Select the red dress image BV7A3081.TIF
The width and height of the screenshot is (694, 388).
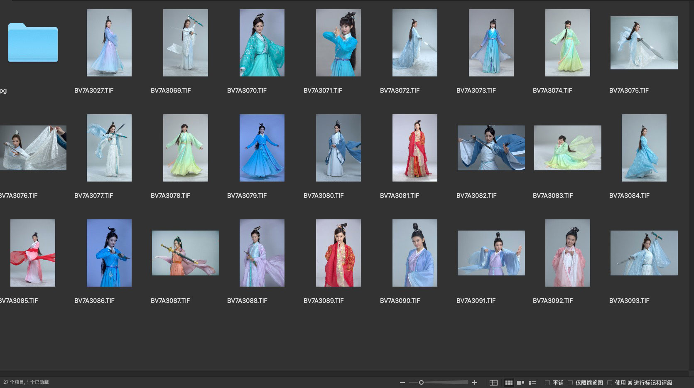click(414, 148)
